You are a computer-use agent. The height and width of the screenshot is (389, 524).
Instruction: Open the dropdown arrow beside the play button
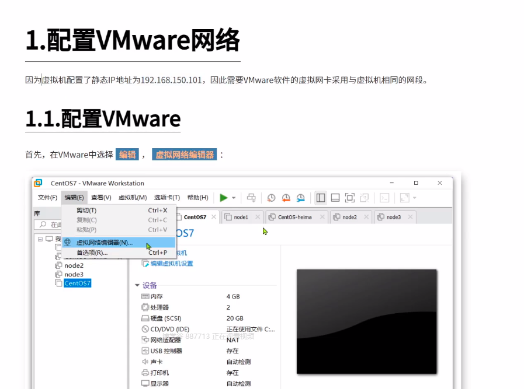coord(234,198)
